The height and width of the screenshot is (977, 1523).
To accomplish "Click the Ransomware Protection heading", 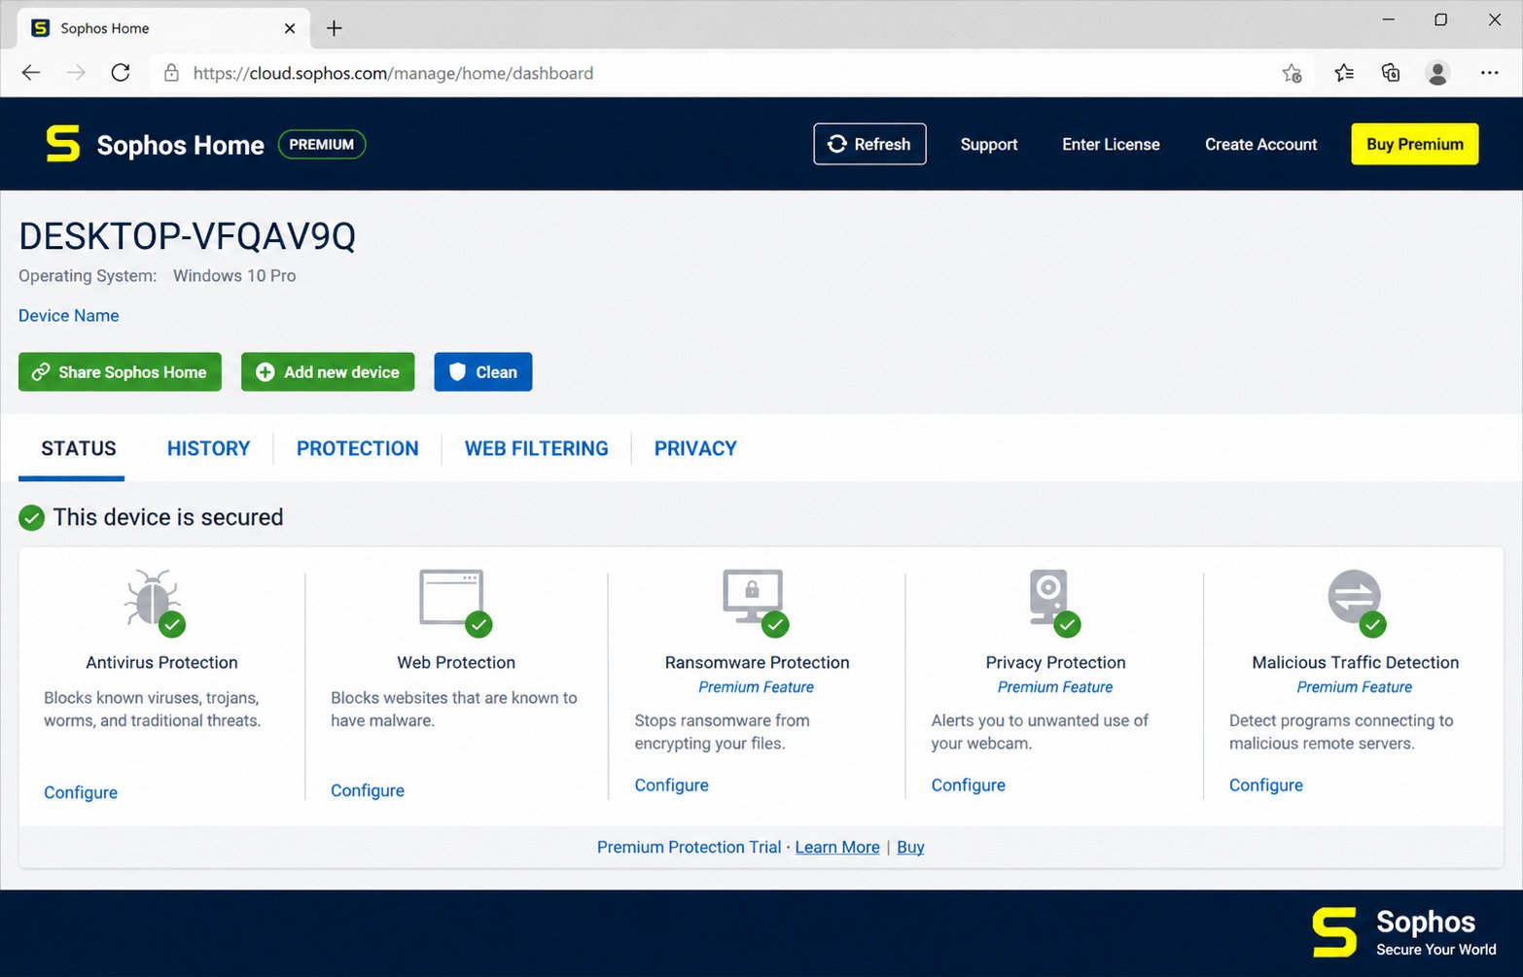I will (x=757, y=662).
